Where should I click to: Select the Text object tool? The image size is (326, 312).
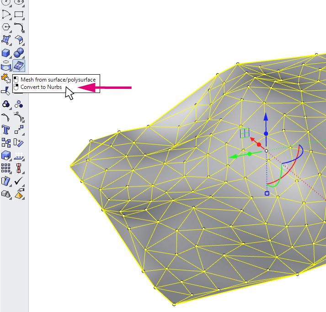[x=5, y=130]
